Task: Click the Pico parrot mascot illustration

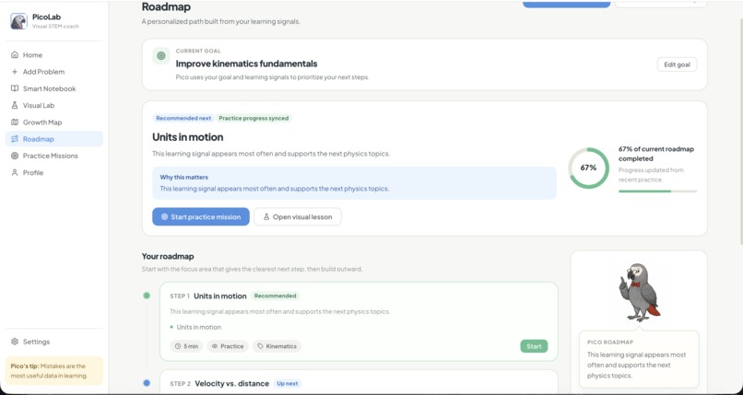Action: coord(639,293)
